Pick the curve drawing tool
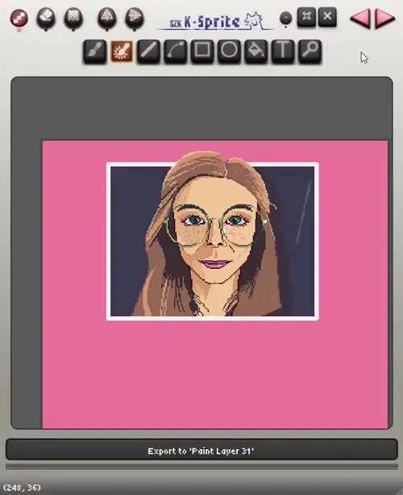Viewport: 403px width, 495px height. (x=176, y=52)
